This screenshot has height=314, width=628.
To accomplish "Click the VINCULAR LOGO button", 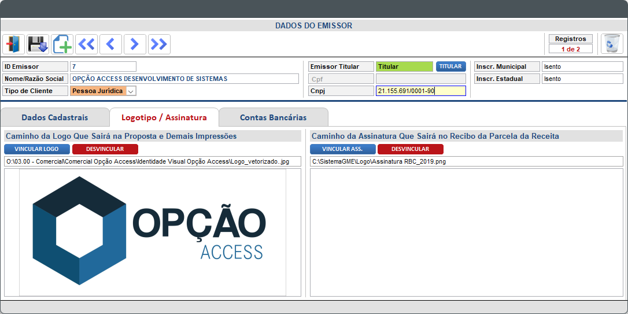I will tap(37, 149).
